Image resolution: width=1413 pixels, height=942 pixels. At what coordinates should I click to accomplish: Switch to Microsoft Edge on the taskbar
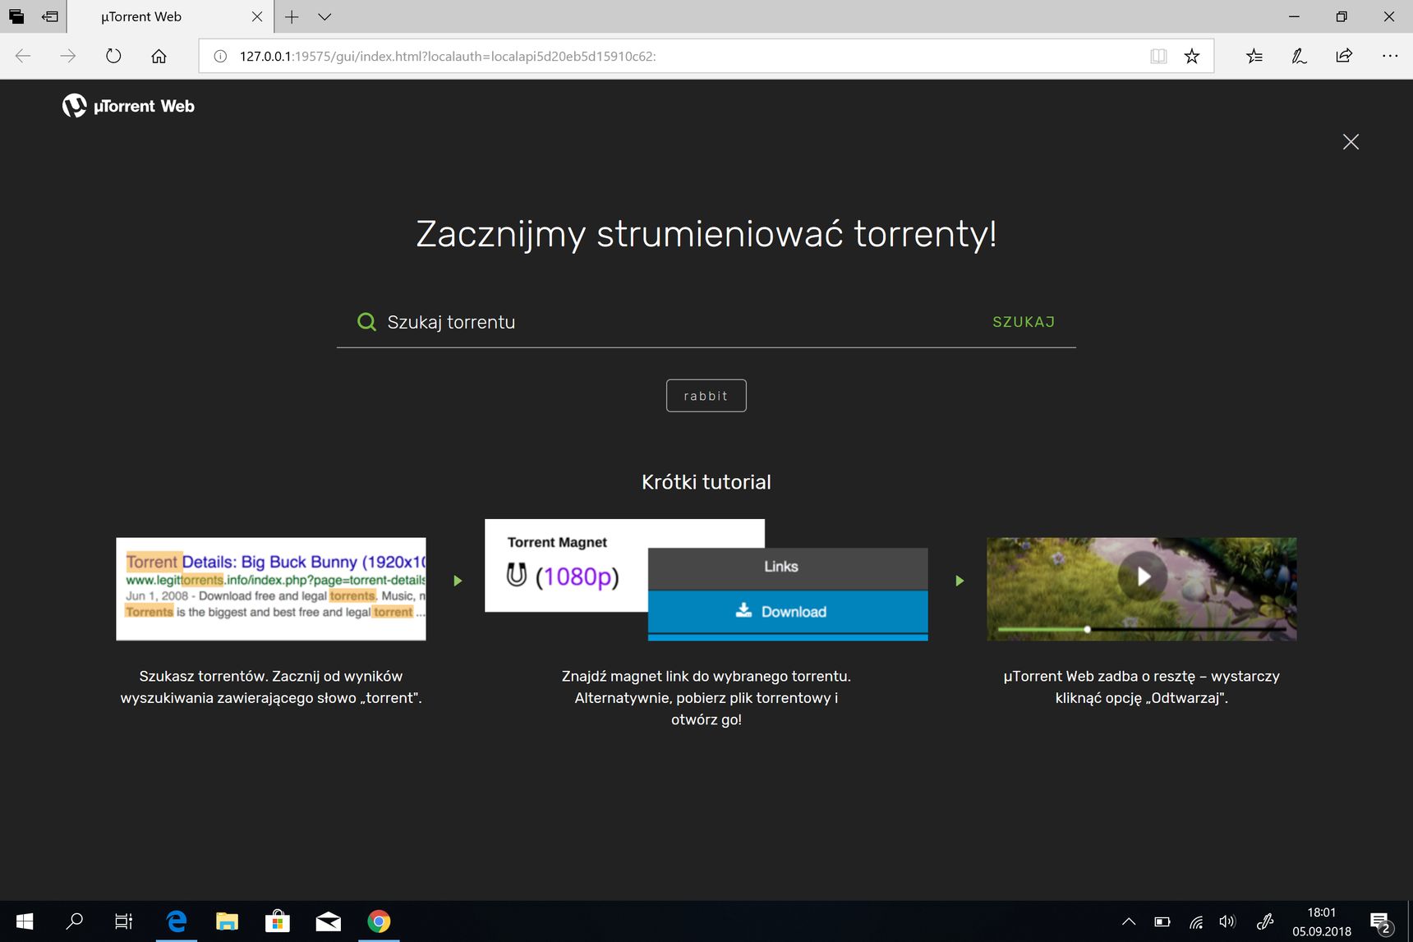tap(177, 921)
